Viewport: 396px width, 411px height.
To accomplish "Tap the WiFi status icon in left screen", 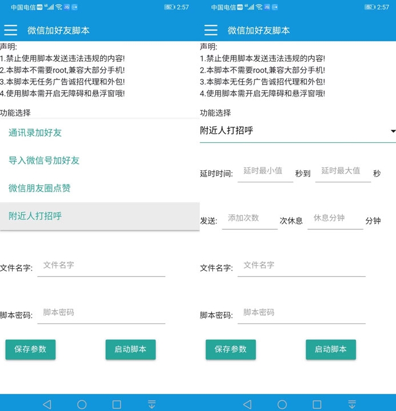I will pos(59,7).
